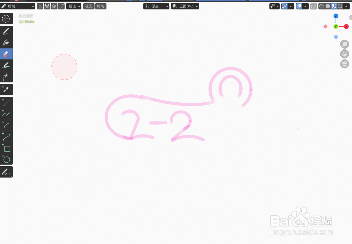Select the Box drawing tool
Screen dimensions: 352x244
(6, 148)
